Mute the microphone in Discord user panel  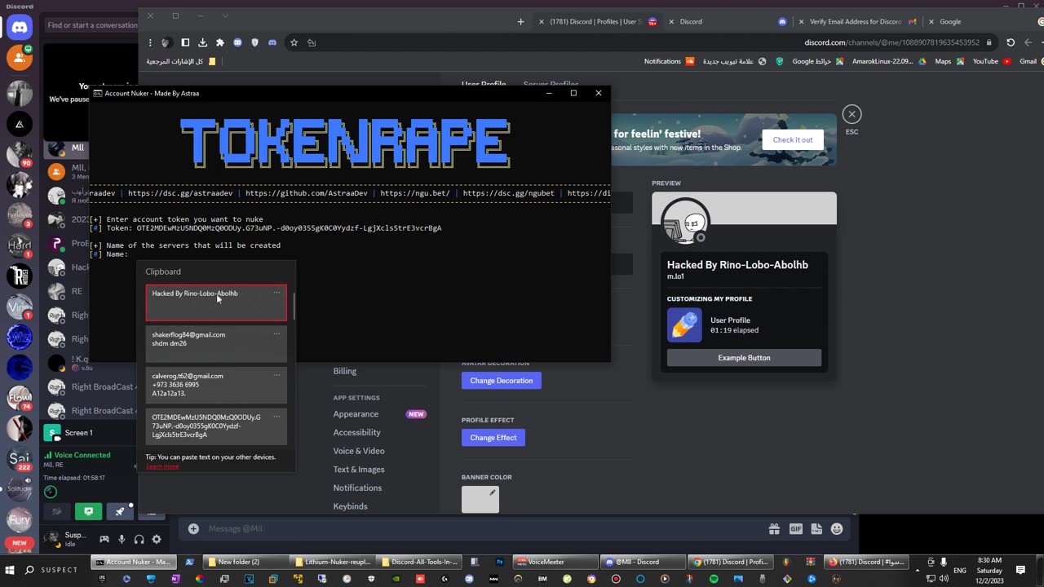click(122, 539)
